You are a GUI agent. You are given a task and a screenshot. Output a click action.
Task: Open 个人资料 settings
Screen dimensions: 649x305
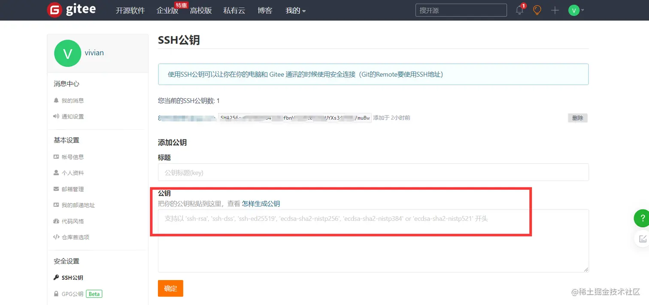pos(73,173)
